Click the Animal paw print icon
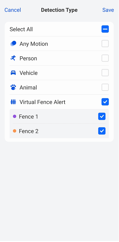The width and height of the screenshot is (119, 242). pos(13,87)
